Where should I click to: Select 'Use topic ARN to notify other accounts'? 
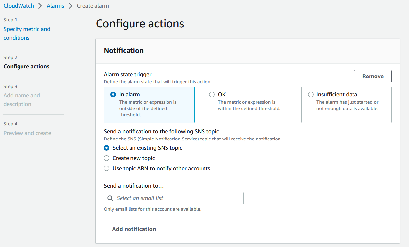[106, 168]
